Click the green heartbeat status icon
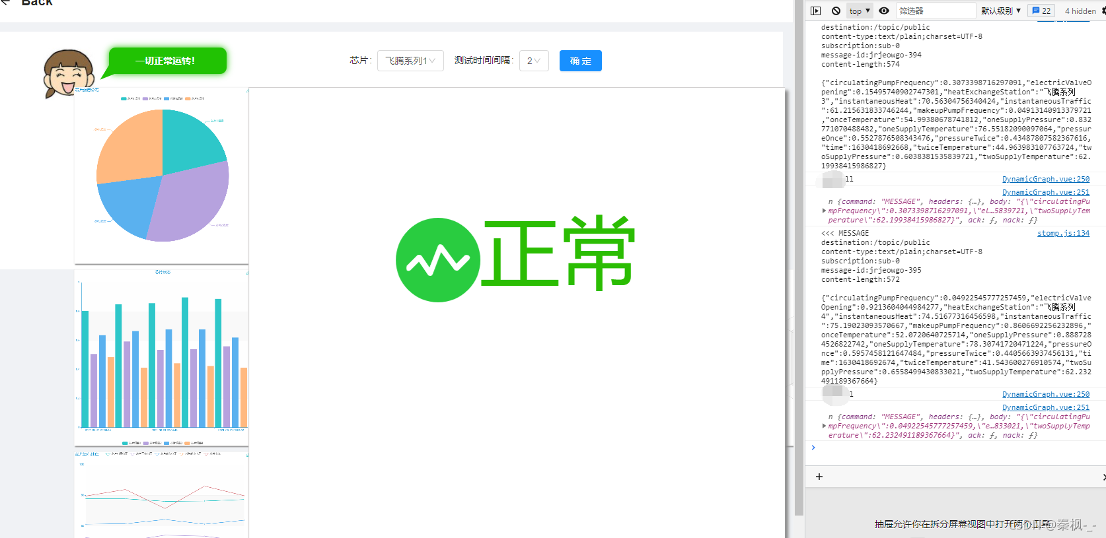1106x538 pixels. click(x=437, y=260)
